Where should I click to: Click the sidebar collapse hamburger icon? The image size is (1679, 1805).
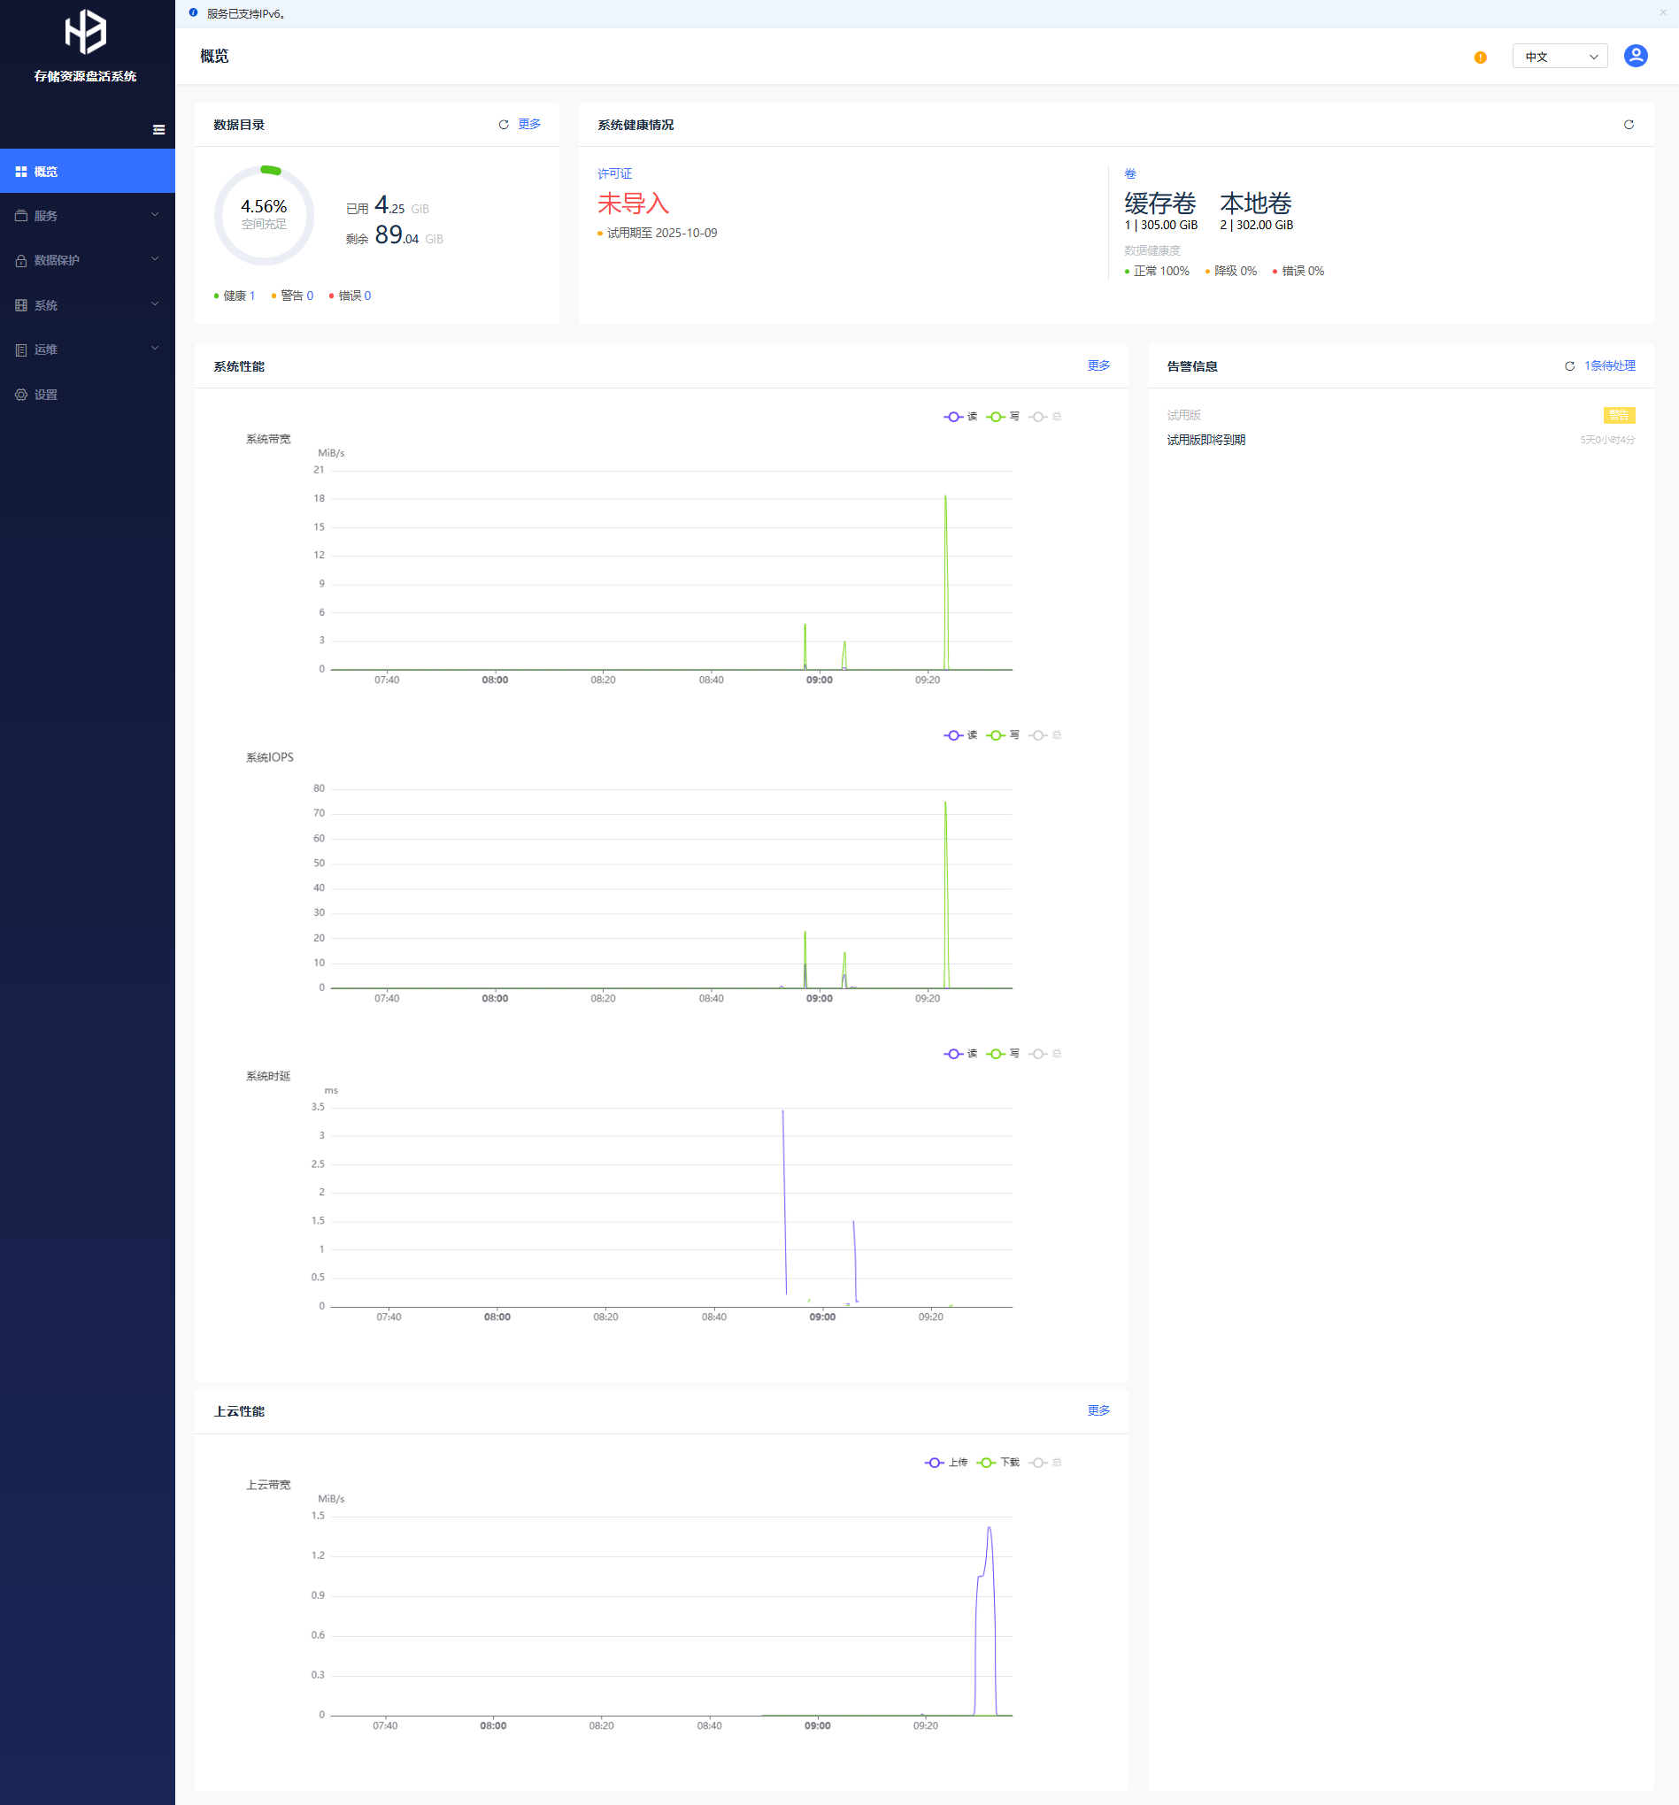coord(159,130)
